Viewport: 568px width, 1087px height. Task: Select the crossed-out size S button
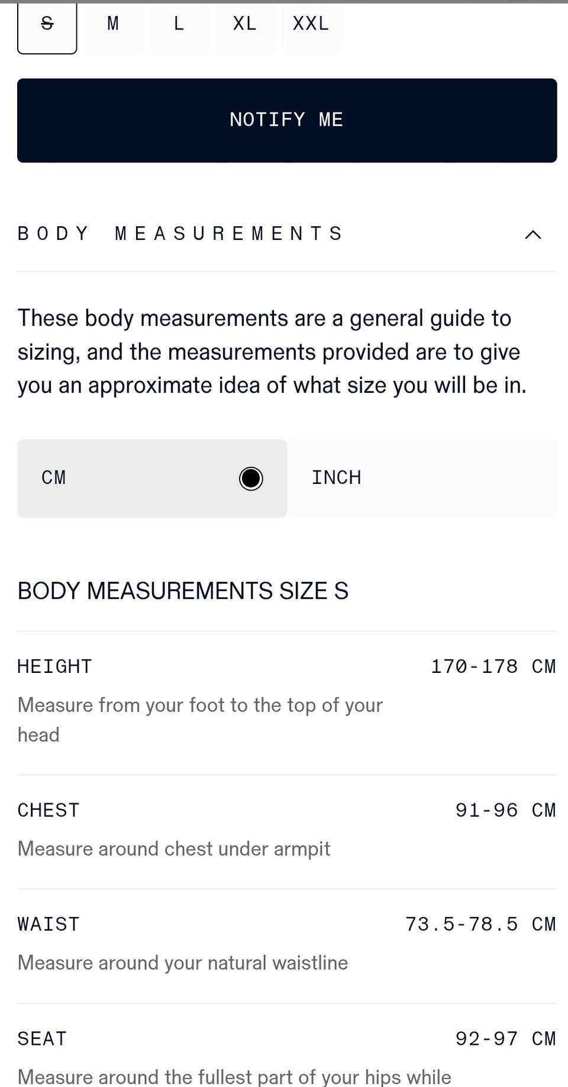pos(47,24)
